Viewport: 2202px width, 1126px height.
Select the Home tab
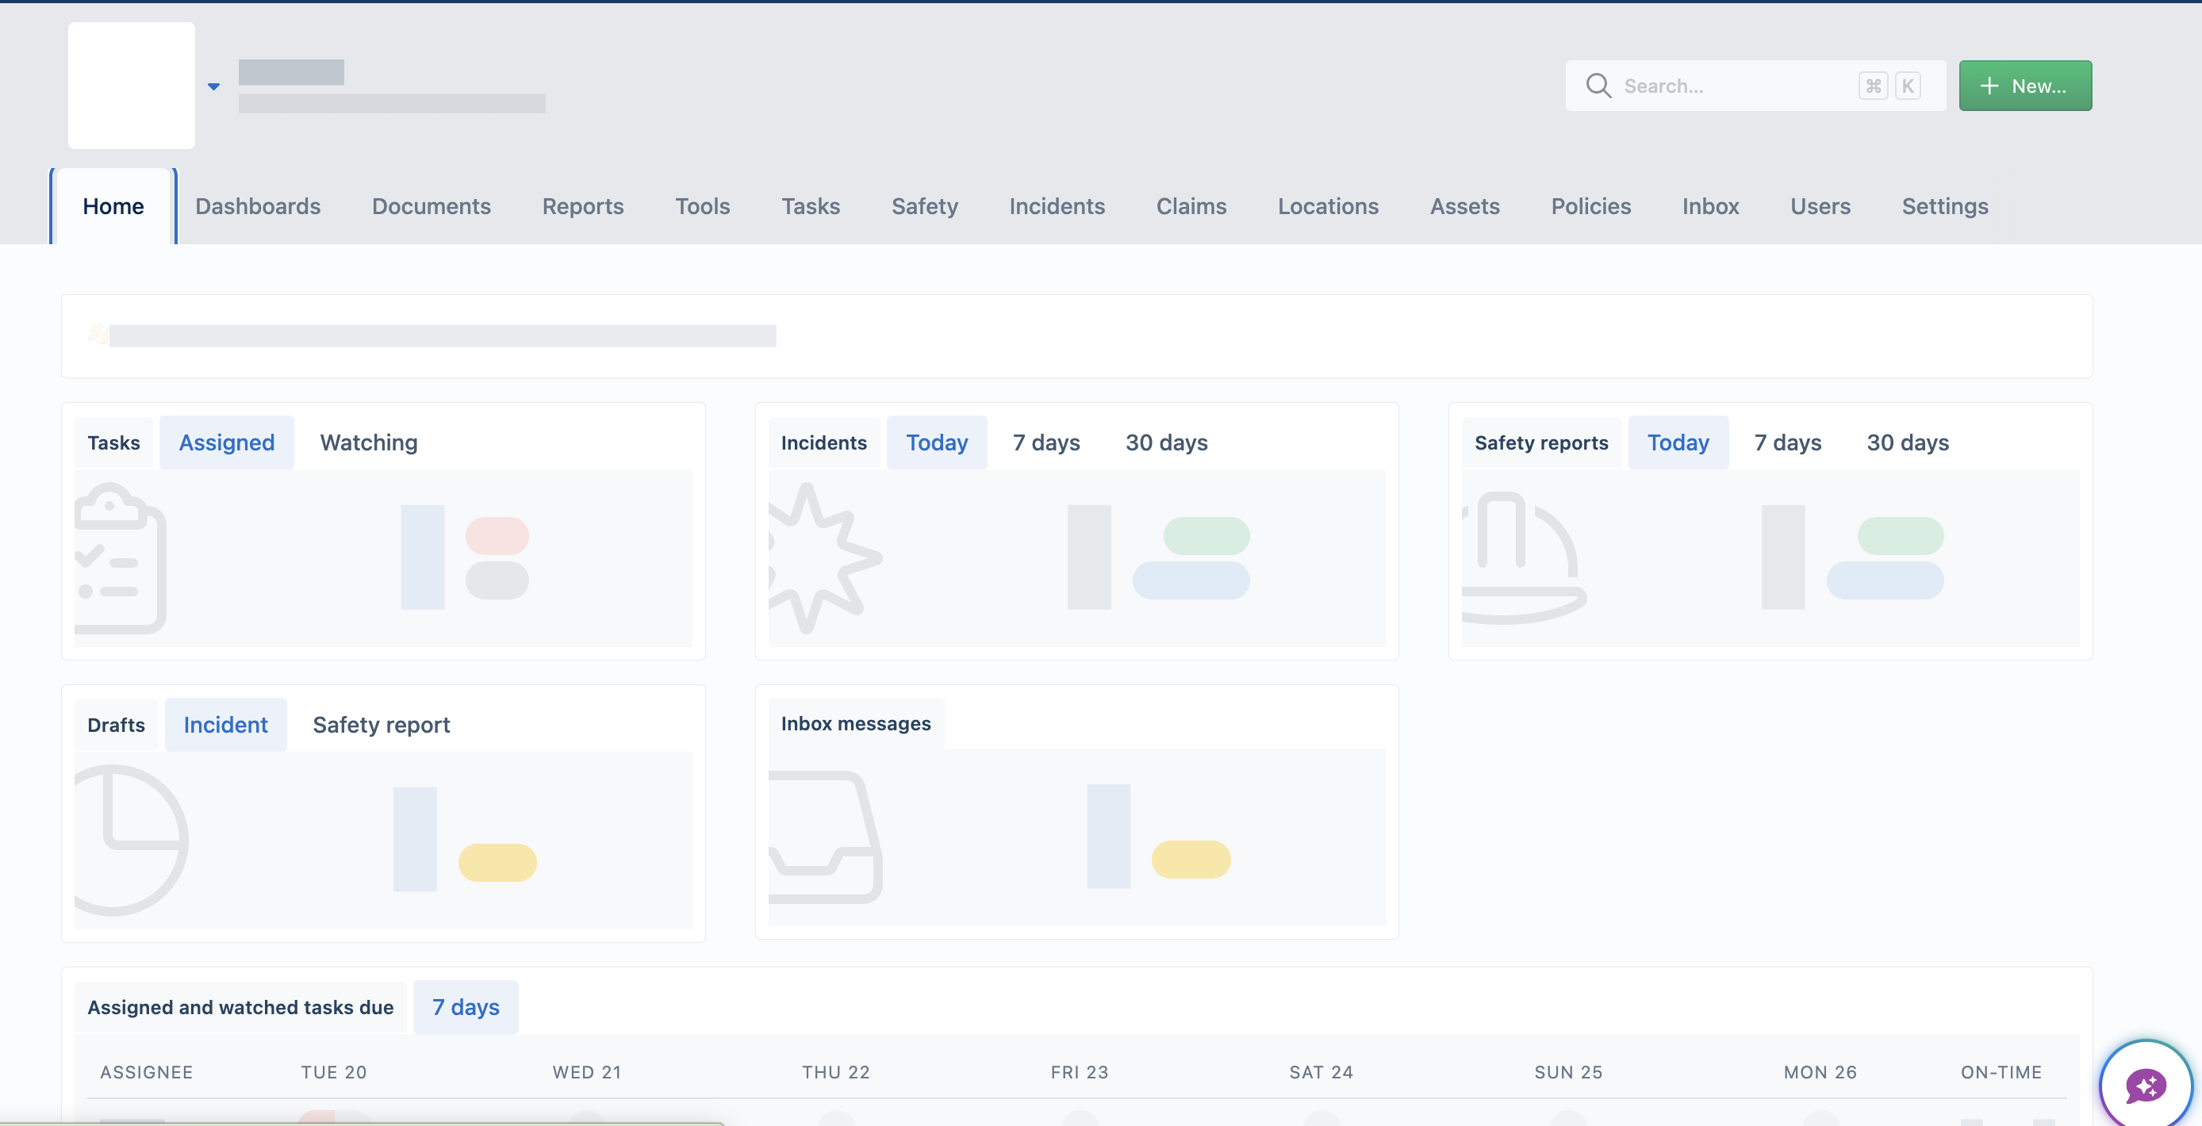(113, 206)
